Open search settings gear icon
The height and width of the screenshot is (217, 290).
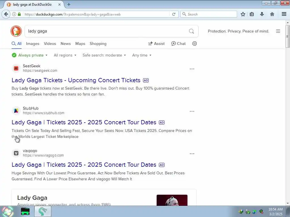(x=194, y=44)
